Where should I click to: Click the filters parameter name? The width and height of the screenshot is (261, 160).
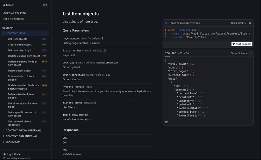click(68, 103)
